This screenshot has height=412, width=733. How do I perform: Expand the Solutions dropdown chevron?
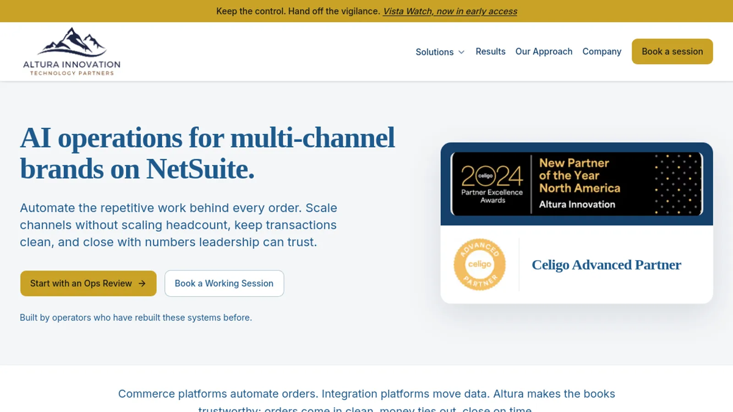click(461, 52)
